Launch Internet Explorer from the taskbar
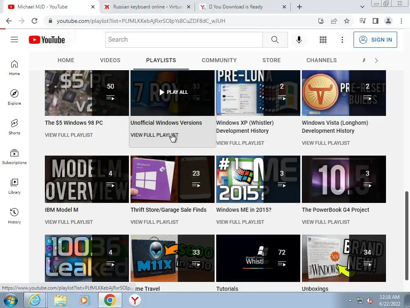Viewport: 410px width, 308px height. coord(35,300)
